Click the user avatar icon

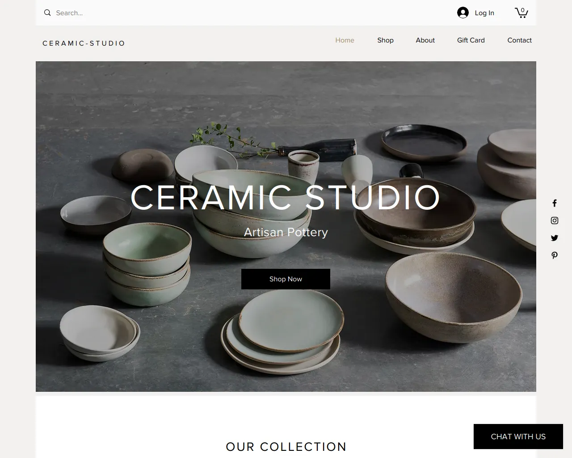click(x=463, y=13)
